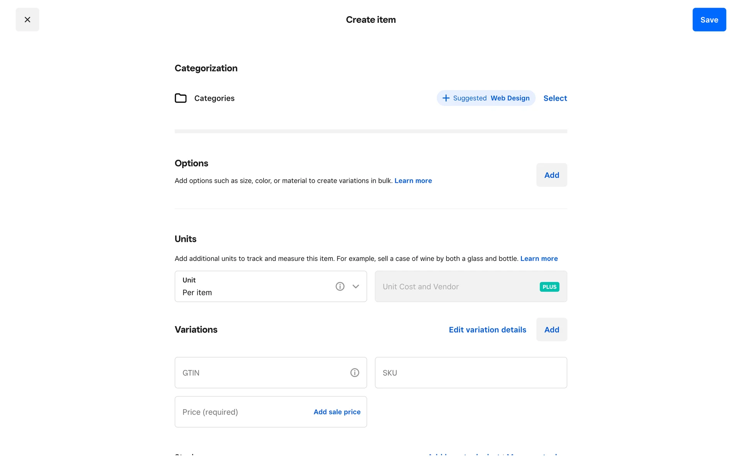Open Learn more link under Options
This screenshot has height=463, width=742.
pos(413,181)
